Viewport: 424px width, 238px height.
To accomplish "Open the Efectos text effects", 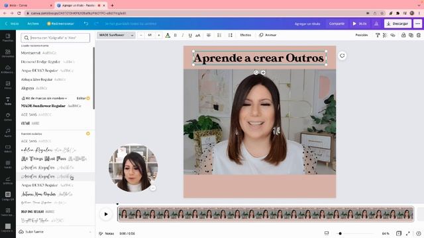I will point(246,35).
